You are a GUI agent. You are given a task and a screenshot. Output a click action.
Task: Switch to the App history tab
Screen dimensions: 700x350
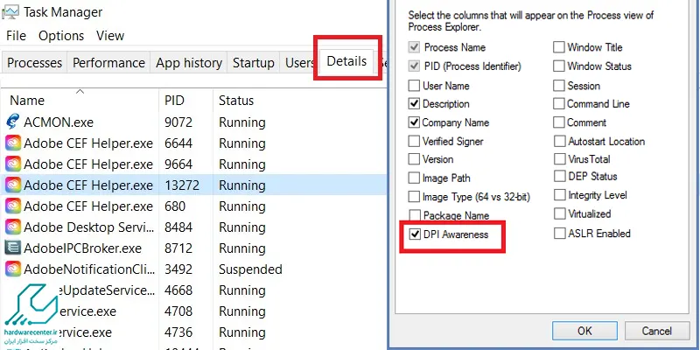point(189,63)
